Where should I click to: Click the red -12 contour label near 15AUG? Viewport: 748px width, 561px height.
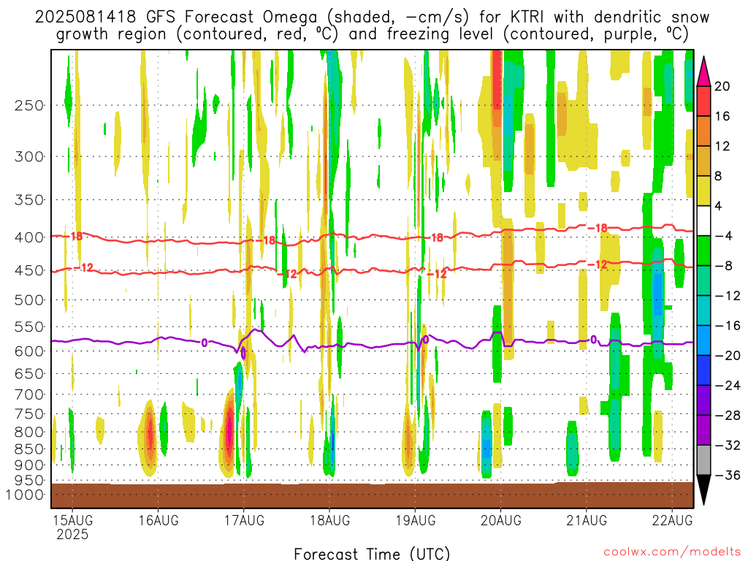click(84, 267)
